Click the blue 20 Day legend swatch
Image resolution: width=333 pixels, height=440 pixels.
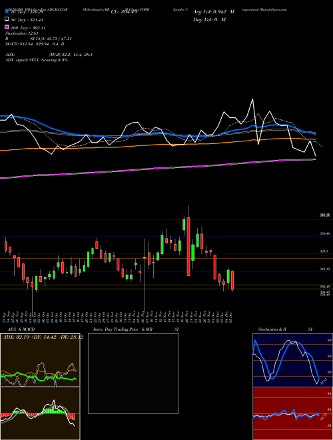7,11
